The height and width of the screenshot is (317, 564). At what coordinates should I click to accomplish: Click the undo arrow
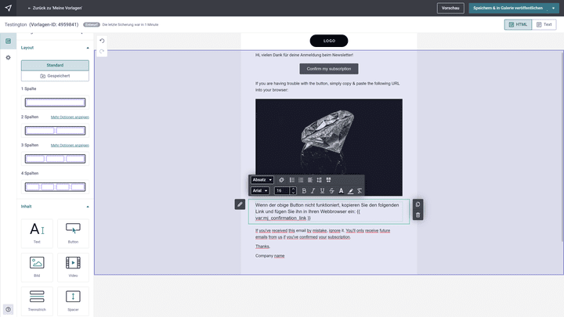pyautogui.click(x=102, y=41)
